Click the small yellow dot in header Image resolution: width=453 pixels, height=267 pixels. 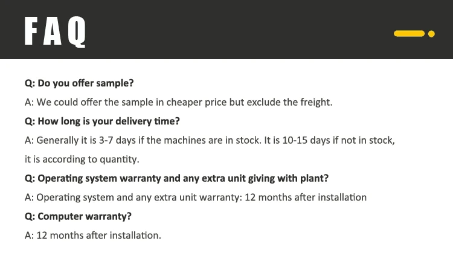(431, 34)
